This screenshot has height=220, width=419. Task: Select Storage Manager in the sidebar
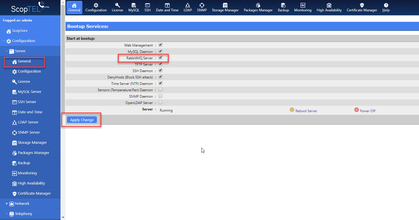[30, 143]
